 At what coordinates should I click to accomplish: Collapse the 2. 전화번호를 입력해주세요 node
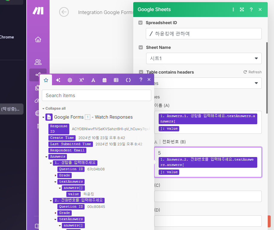point(51,201)
